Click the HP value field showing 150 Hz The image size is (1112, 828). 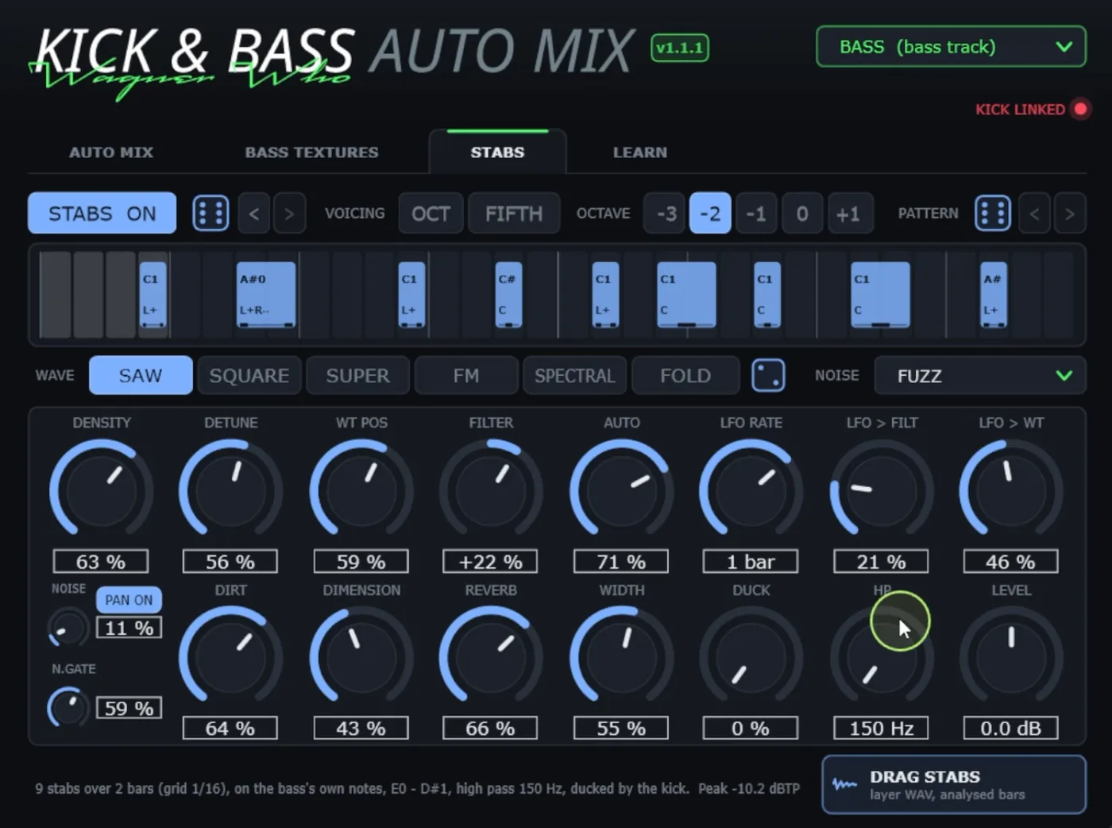coord(881,728)
